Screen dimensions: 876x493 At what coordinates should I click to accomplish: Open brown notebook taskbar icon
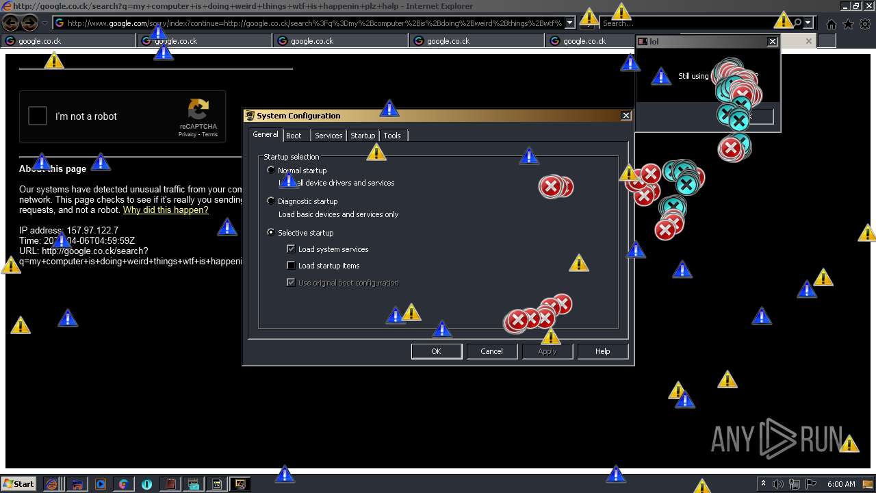(170, 484)
